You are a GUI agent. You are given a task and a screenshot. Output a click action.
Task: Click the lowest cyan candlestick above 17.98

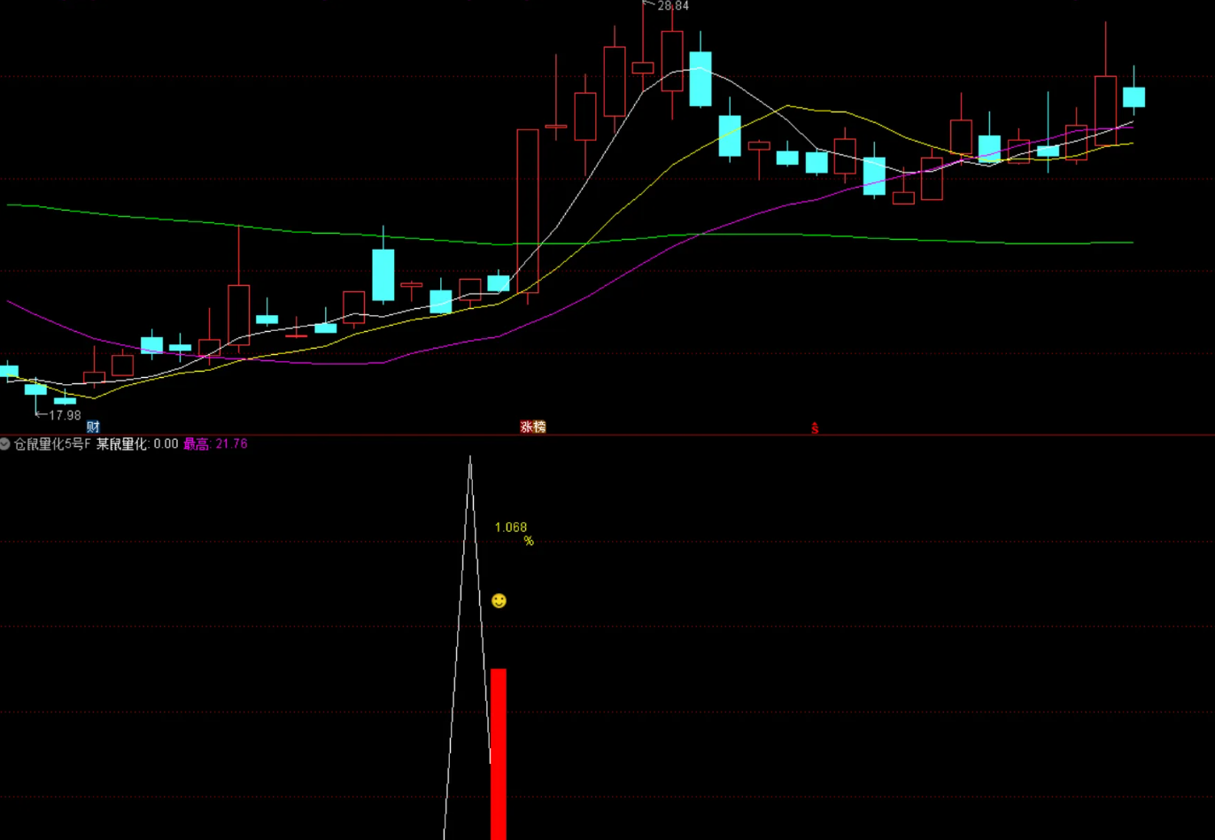(65, 400)
